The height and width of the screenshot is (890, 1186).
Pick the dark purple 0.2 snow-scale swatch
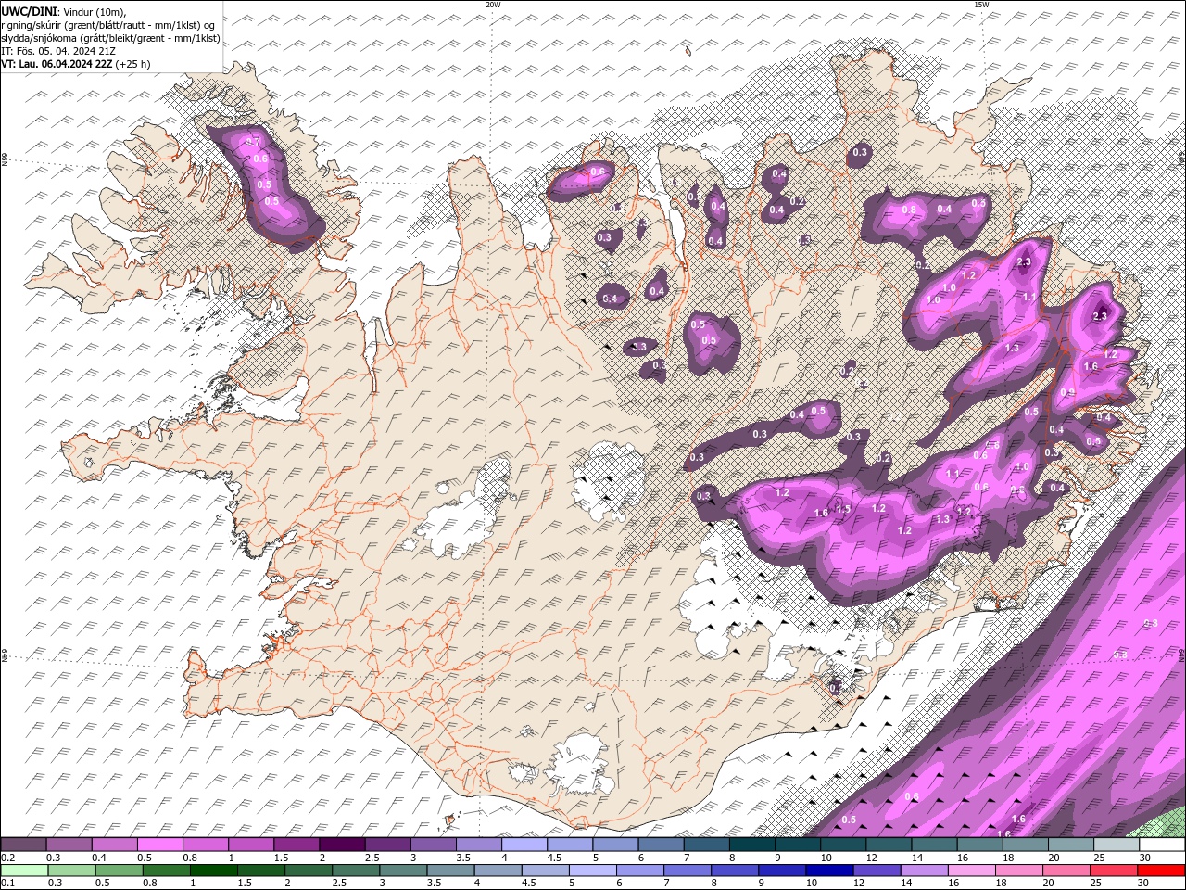pyautogui.click(x=24, y=845)
